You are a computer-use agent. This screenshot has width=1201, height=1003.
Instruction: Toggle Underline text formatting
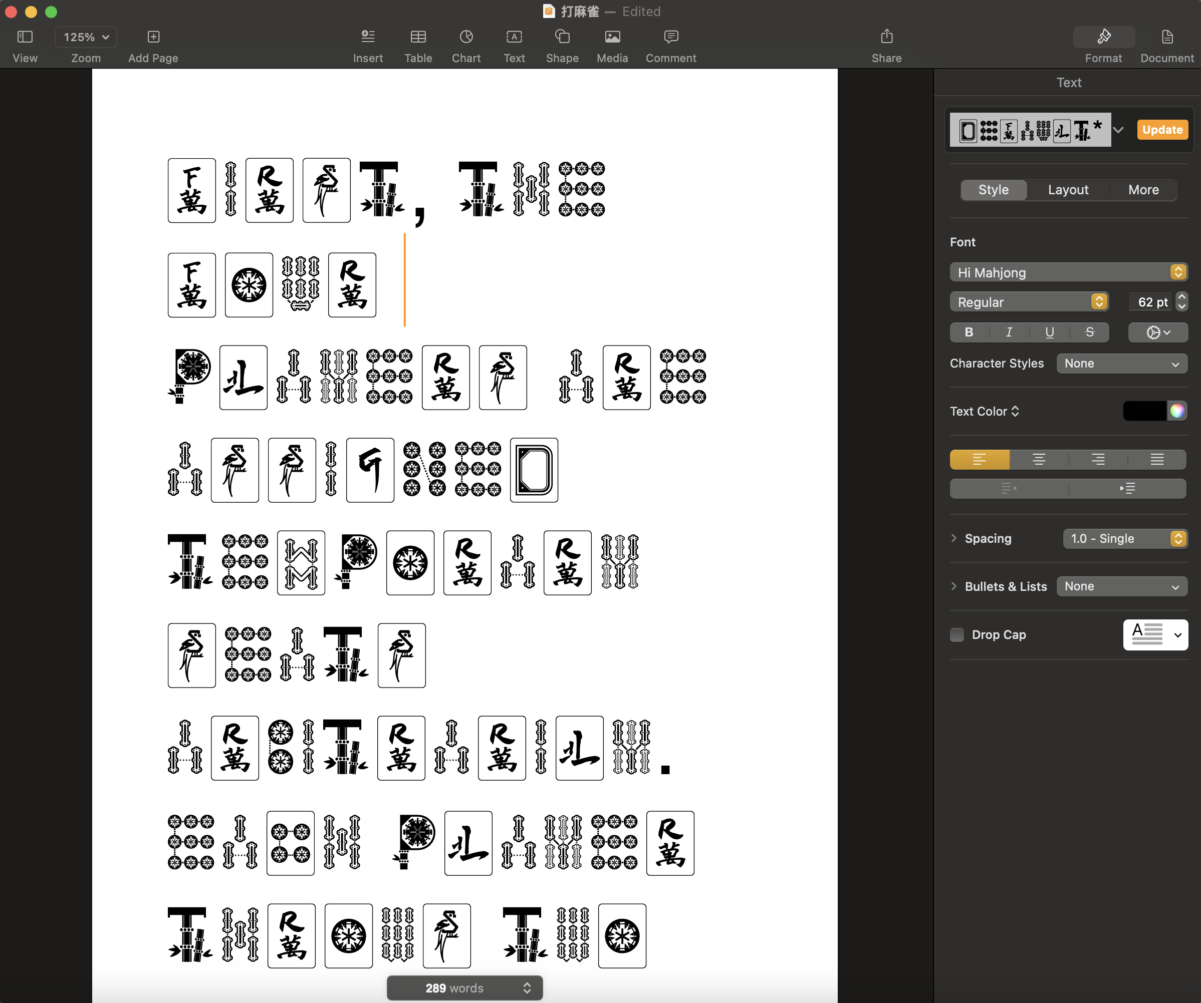pos(1050,332)
